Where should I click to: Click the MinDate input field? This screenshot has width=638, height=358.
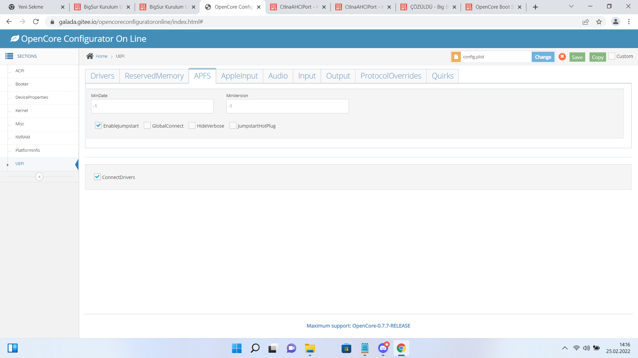(x=152, y=106)
